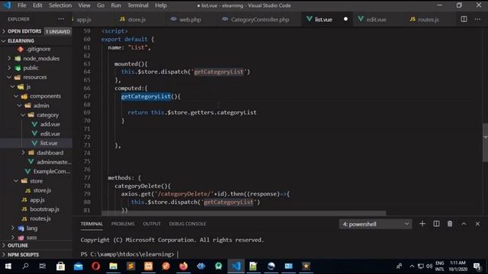The width and height of the screenshot is (488, 274).
Task: Open the Output panel tab
Action: (152, 224)
